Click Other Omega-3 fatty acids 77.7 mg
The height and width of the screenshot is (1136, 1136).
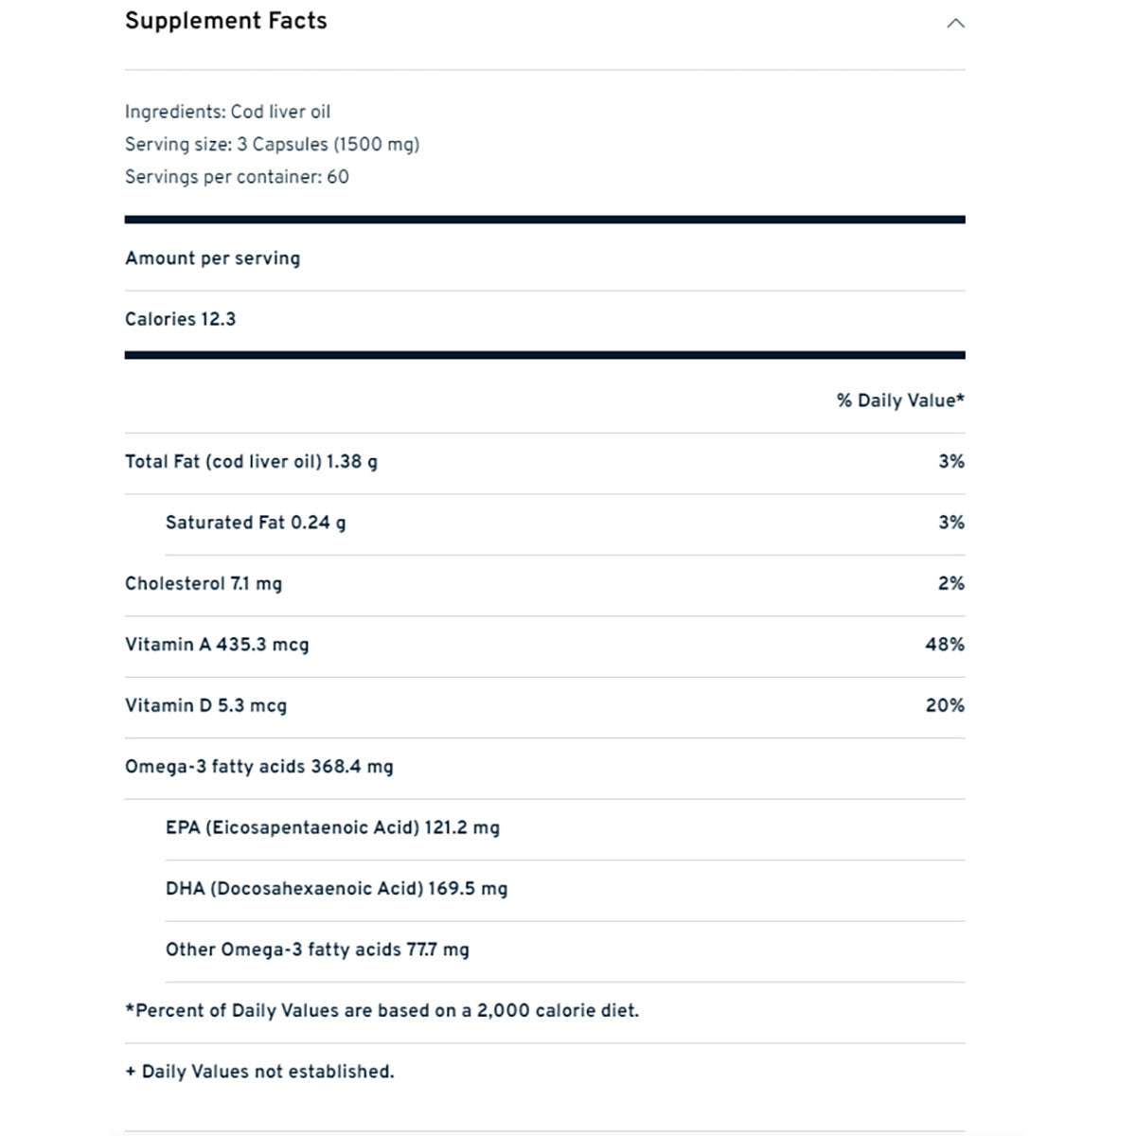(317, 950)
